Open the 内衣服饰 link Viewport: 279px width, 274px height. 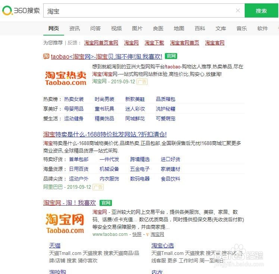coord(109,179)
